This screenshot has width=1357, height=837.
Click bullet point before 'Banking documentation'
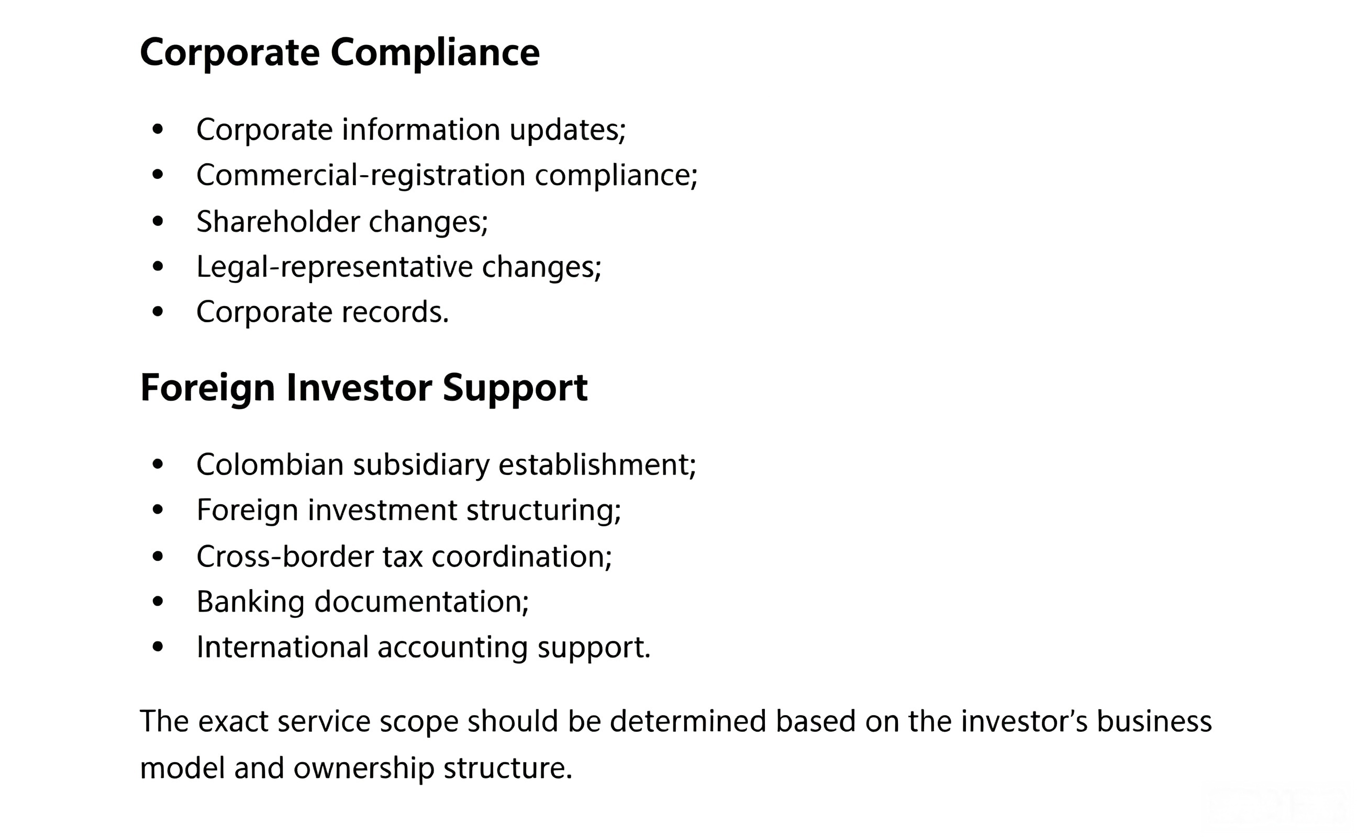click(x=158, y=602)
